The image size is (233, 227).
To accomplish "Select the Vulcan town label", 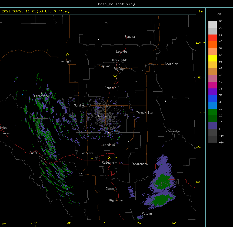I will [147, 214].
